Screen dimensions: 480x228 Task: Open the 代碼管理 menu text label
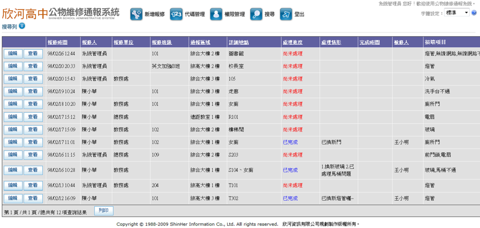click(x=195, y=15)
